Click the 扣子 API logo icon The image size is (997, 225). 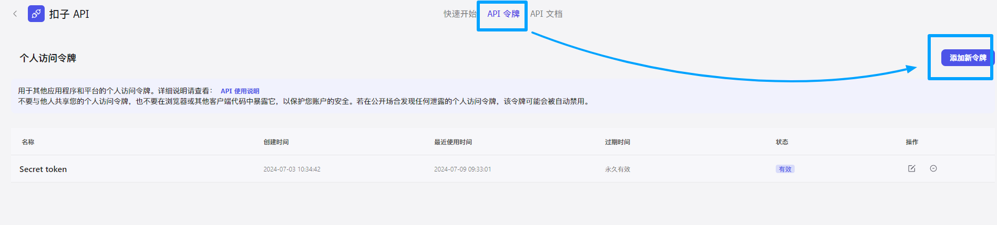coord(36,14)
